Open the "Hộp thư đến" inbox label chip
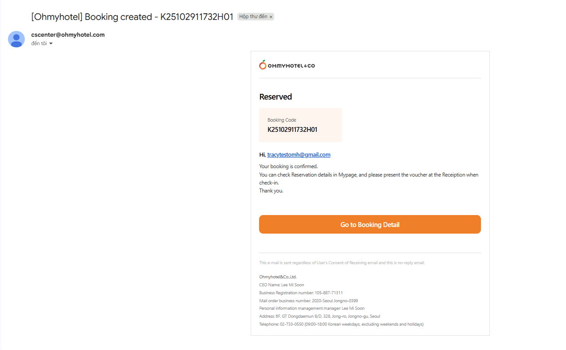Screen dimensions: 566x350 pos(253,17)
